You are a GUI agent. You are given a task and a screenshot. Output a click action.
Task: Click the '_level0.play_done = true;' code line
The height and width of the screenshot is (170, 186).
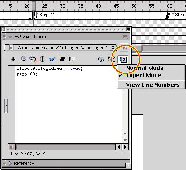(x=50, y=69)
